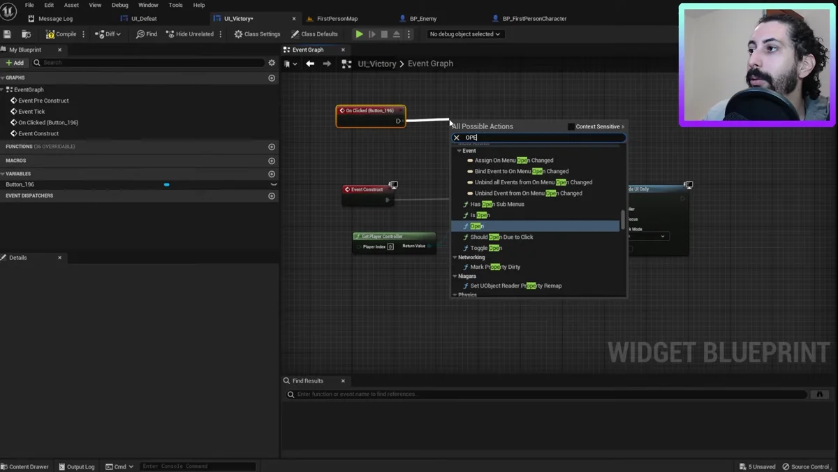Add new variable with plus icon
838x472 pixels.
pyautogui.click(x=272, y=174)
